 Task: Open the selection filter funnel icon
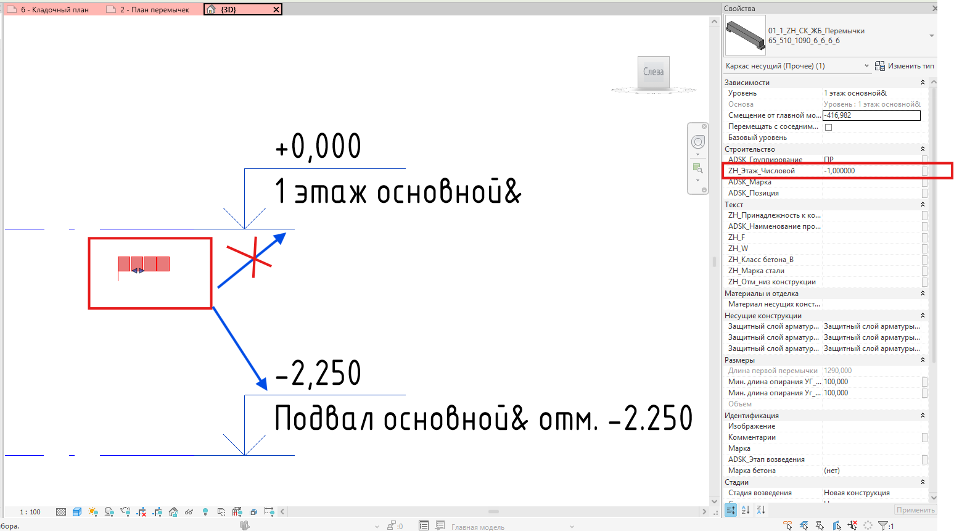pyautogui.click(x=883, y=525)
